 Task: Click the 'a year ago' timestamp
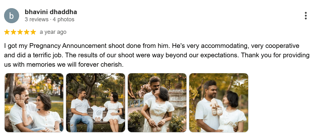pyautogui.click(x=53, y=32)
